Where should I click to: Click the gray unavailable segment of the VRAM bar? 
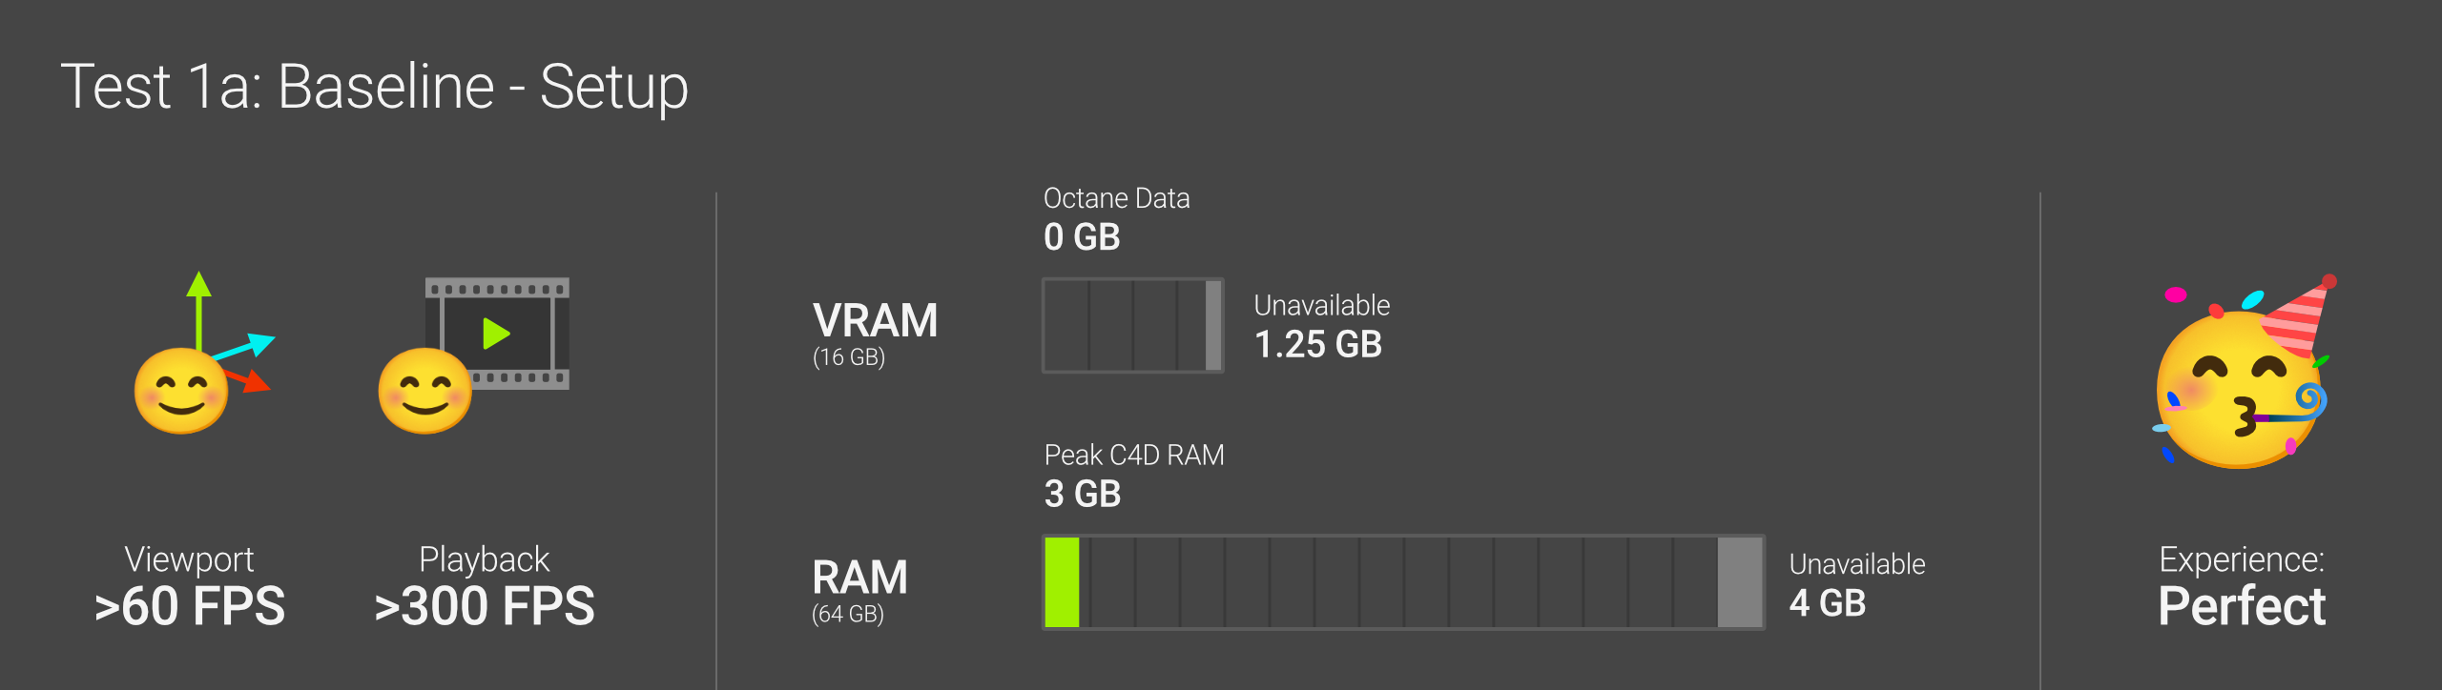pyautogui.click(x=1213, y=325)
